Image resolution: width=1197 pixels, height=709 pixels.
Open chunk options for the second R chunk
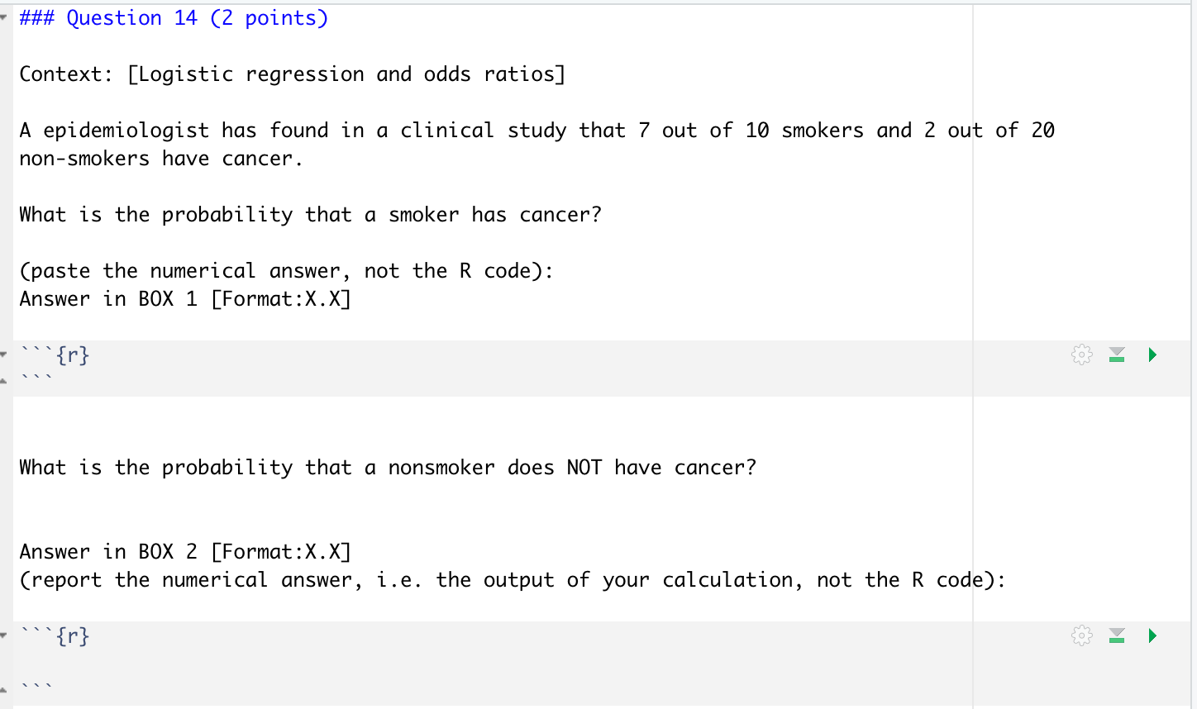coord(1080,635)
